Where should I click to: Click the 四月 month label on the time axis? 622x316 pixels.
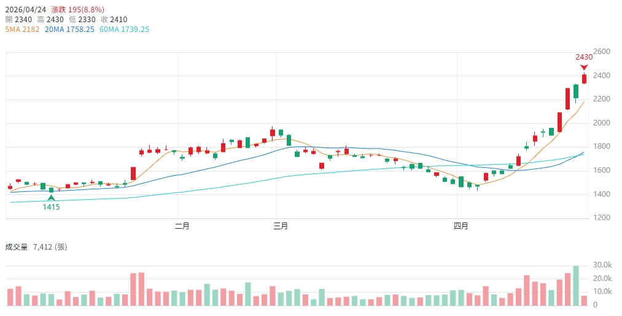click(461, 226)
